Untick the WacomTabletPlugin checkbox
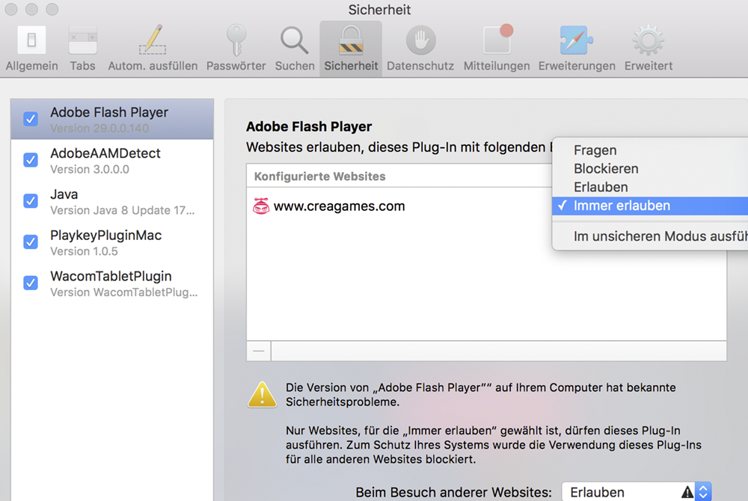 [31, 283]
